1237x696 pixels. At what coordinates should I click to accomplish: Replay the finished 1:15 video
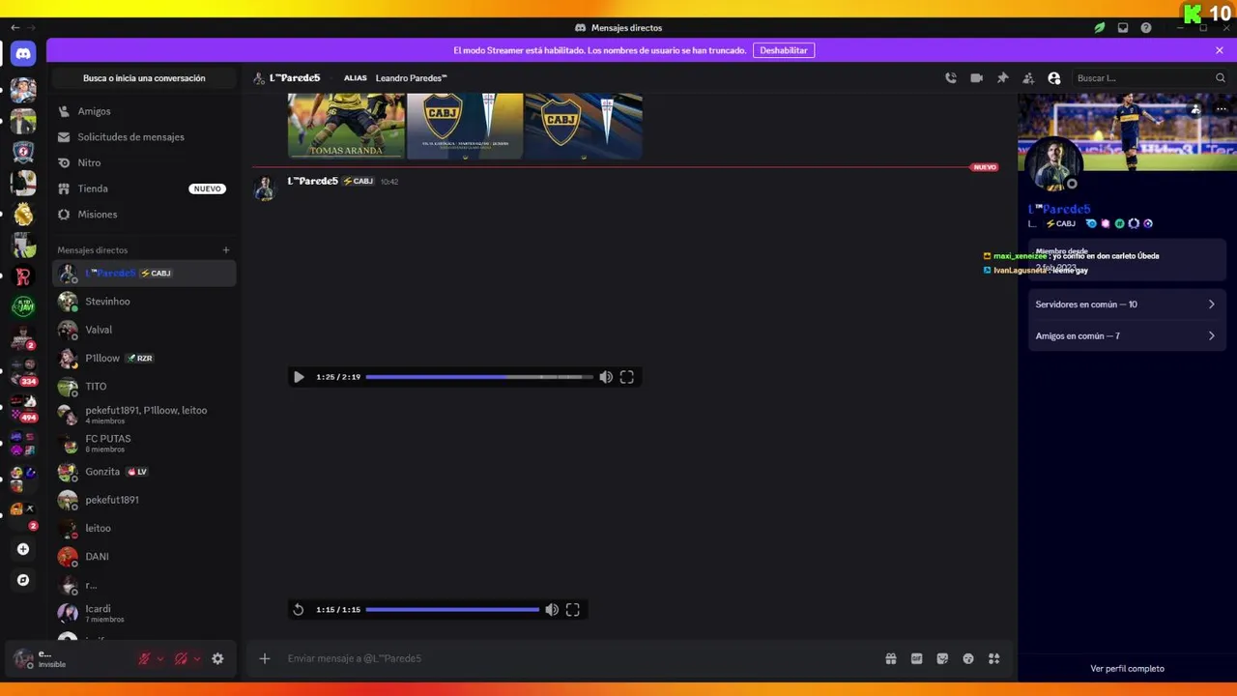tap(299, 610)
